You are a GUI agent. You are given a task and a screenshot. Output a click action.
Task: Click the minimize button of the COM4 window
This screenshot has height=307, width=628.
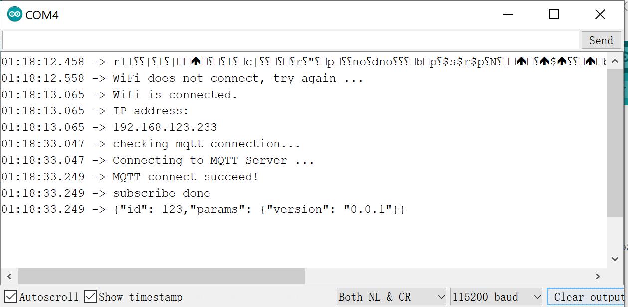pos(508,14)
